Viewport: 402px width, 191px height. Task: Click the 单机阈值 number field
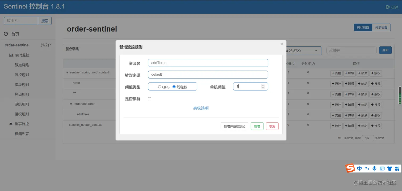pyautogui.click(x=250, y=86)
